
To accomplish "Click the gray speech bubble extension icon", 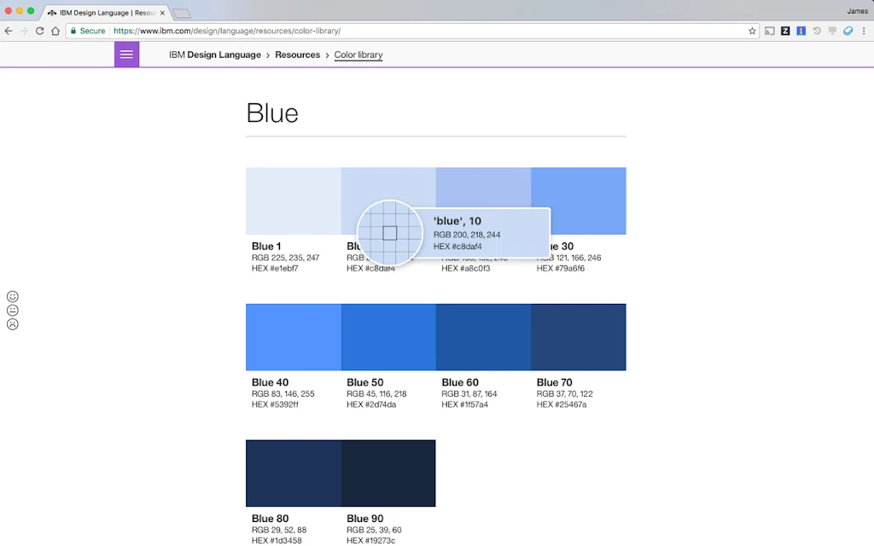I will coord(832,32).
